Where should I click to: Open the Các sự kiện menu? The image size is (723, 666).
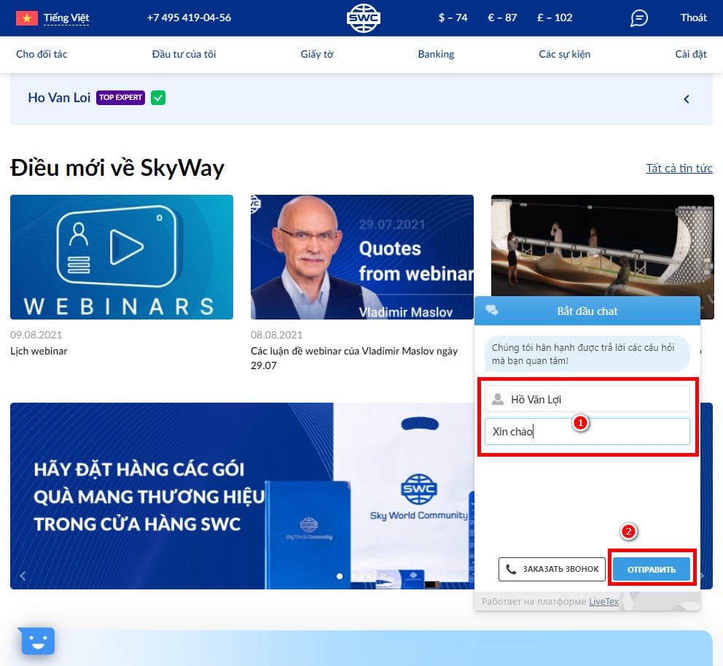[x=564, y=55]
